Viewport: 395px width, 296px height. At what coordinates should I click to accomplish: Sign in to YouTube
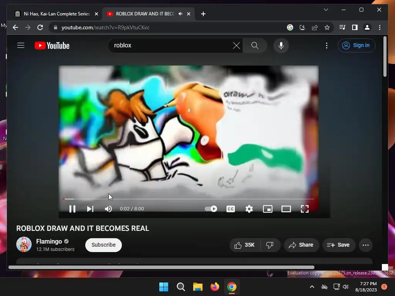[x=356, y=45]
